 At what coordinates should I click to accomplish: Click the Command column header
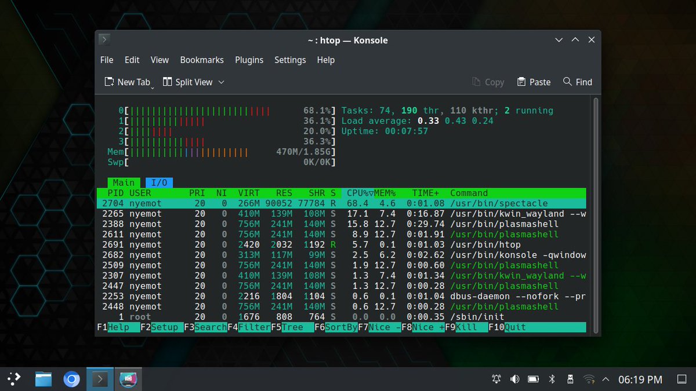pos(469,193)
